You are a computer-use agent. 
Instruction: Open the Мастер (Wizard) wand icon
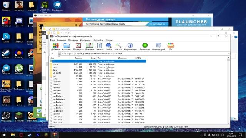click(118, 46)
